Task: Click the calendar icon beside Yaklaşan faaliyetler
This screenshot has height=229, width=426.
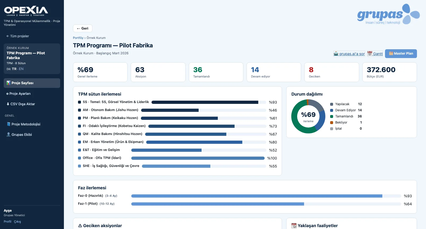Action: [x=294, y=226]
